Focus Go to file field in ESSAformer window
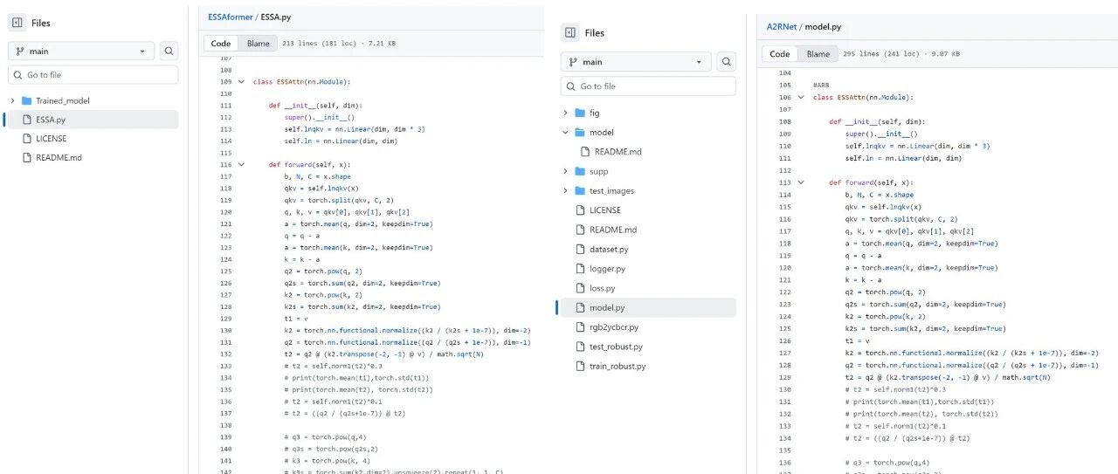Image resolution: width=1118 pixels, height=474 pixels. (93, 75)
